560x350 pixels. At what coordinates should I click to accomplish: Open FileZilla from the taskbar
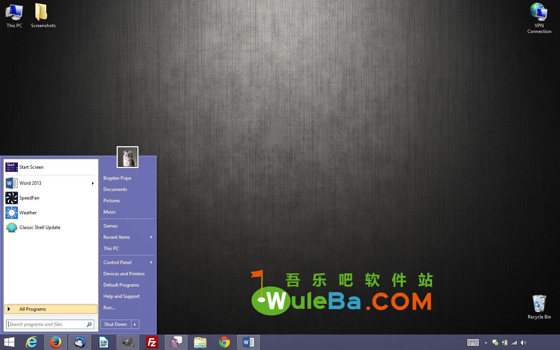click(152, 342)
